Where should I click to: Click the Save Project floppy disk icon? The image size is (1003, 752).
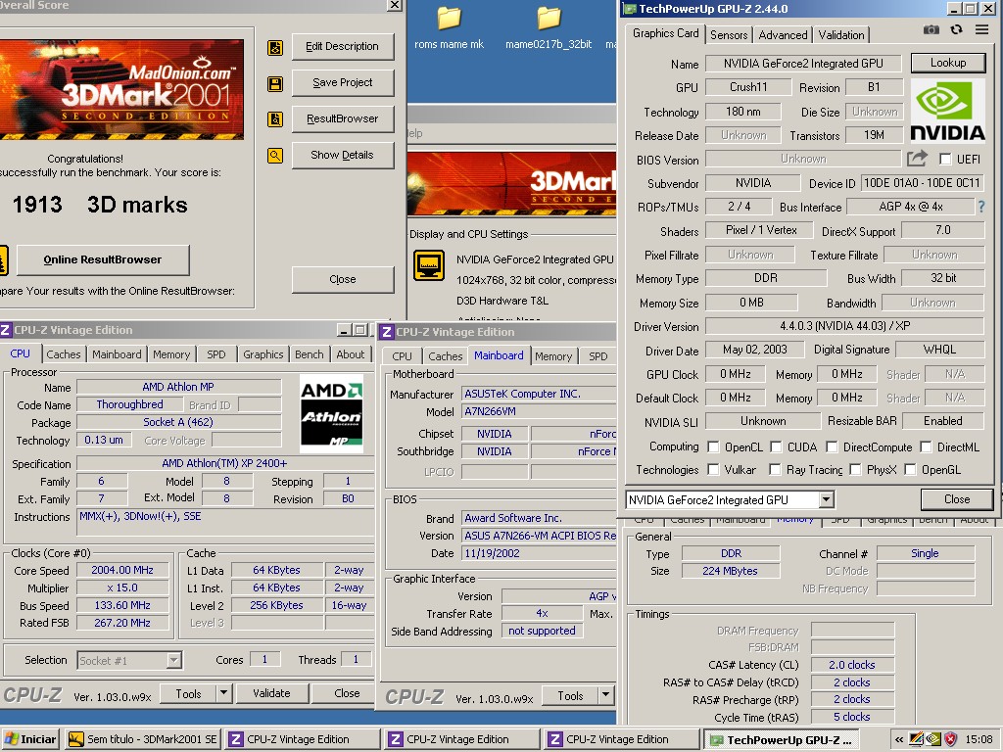point(275,84)
